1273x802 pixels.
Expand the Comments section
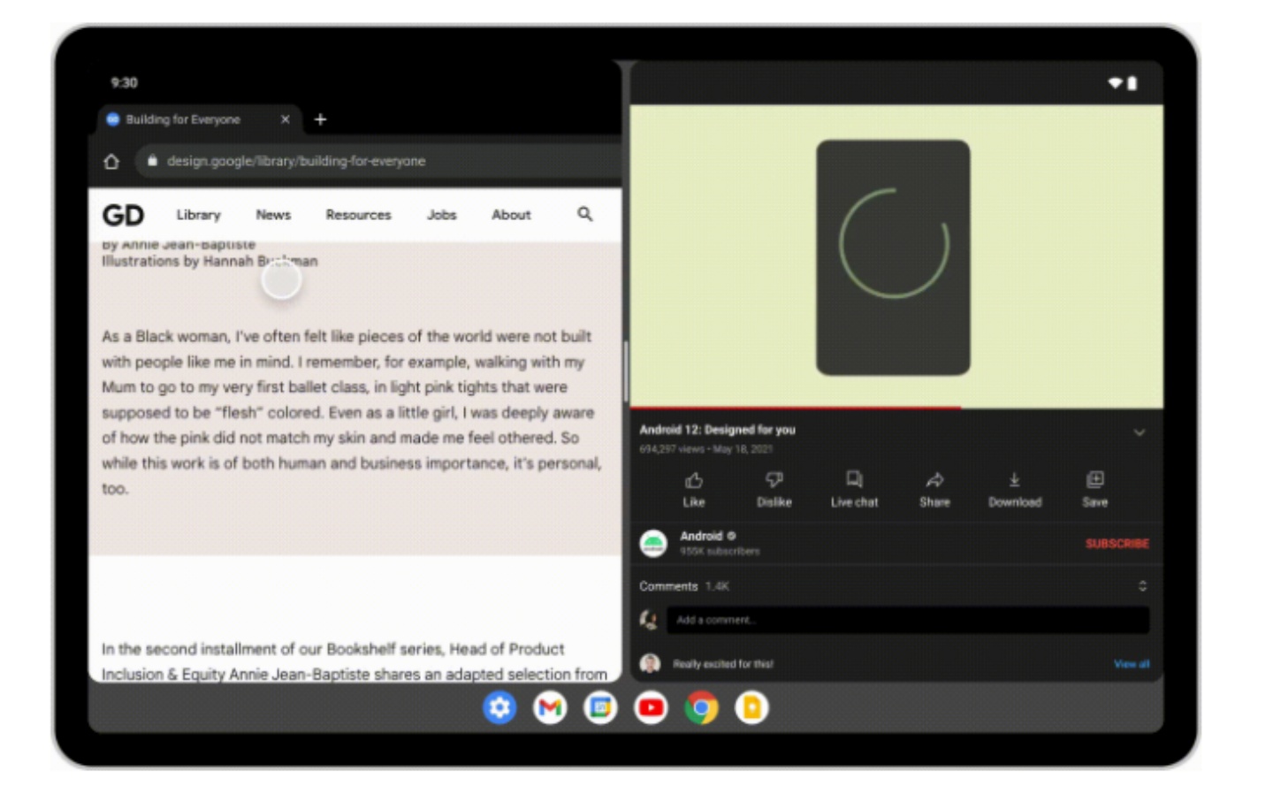pyautogui.click(x=1142, y=586)
